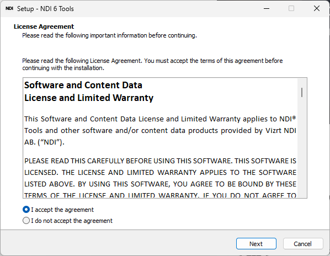
Task: Proceed with the Next button
Action: (x=256, y=244)
